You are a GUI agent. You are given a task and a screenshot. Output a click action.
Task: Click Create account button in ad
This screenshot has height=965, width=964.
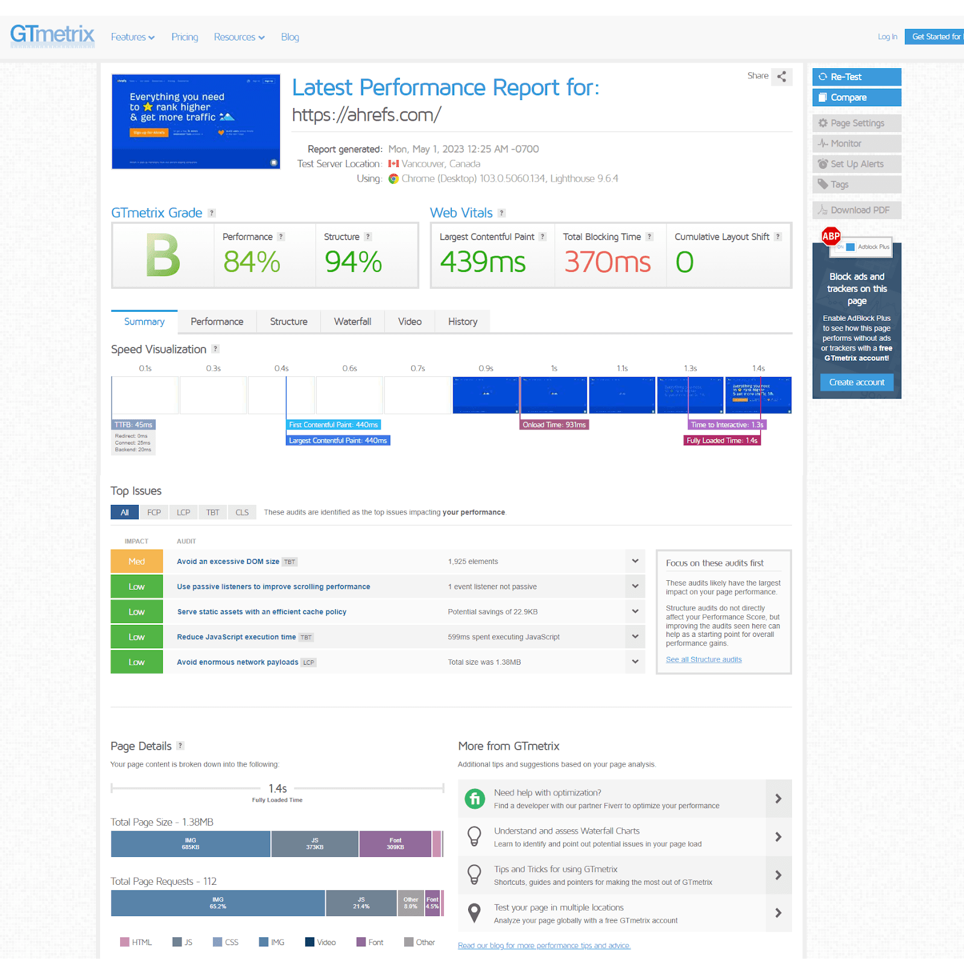(x=857, y=382)
